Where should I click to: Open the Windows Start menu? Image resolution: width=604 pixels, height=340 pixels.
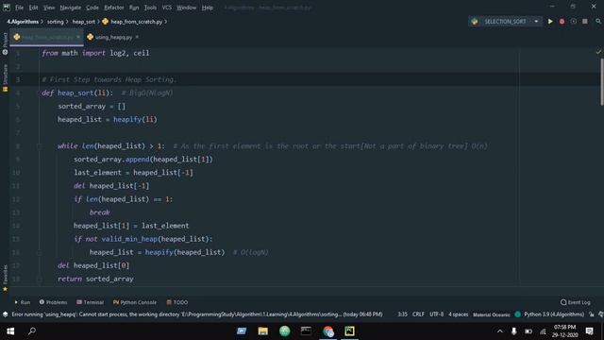(x=10, y=331)
